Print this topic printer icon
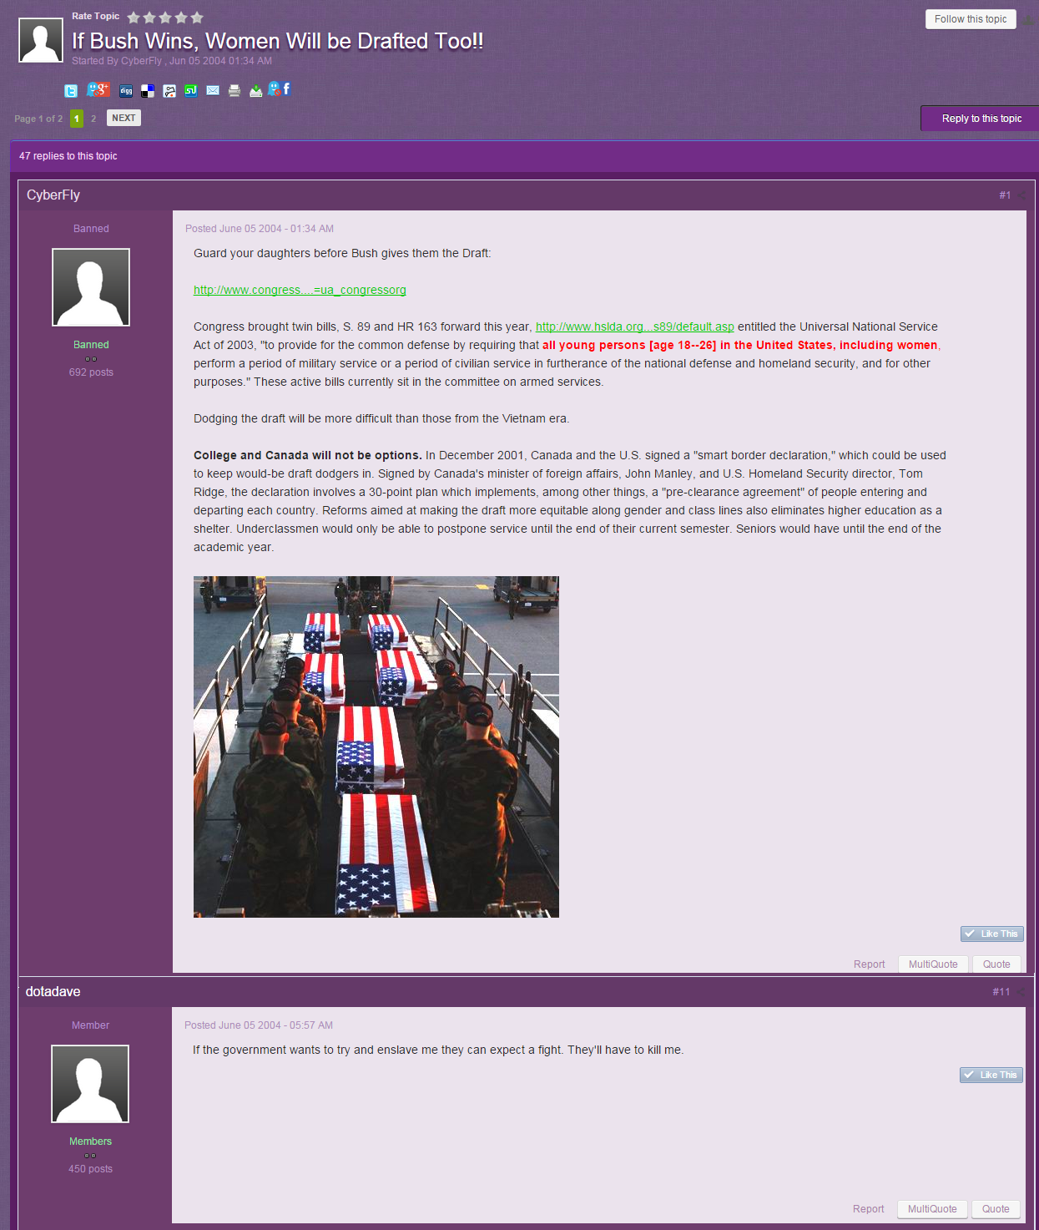1039x1230 pixels. point(235,90)
